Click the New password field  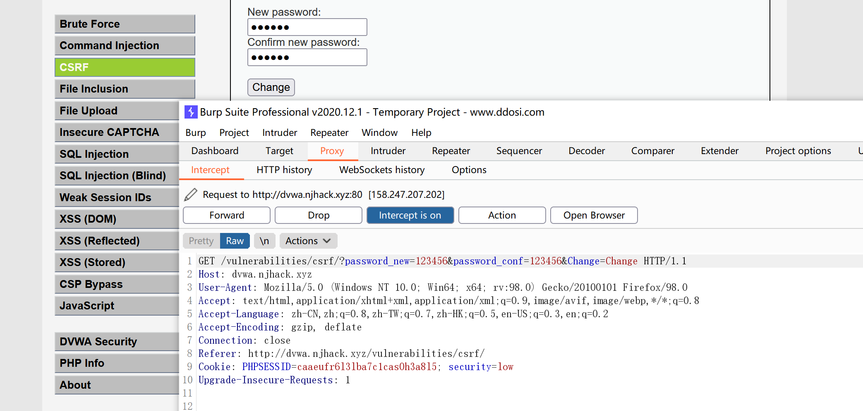pos(307,27)
